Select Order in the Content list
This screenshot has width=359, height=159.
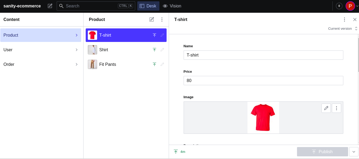pos(41,64)
